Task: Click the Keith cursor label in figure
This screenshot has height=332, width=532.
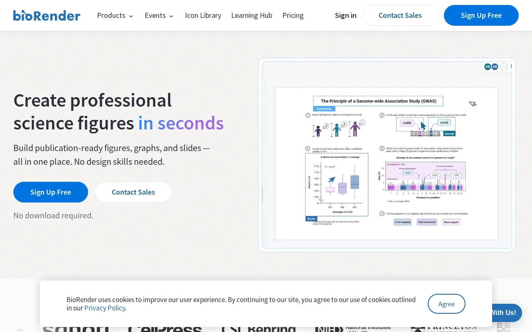Action: coord(311,219)
